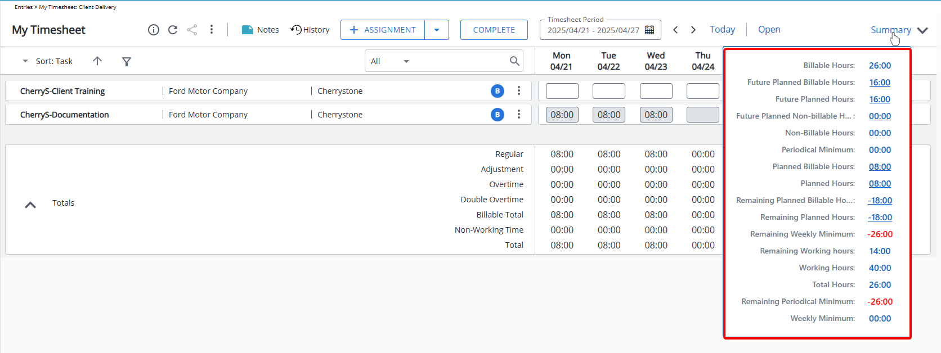Image resolution: width=941 pixels, height=353 pixels.
Task: Collapse the Summary panel chevron
Action: 922,30
